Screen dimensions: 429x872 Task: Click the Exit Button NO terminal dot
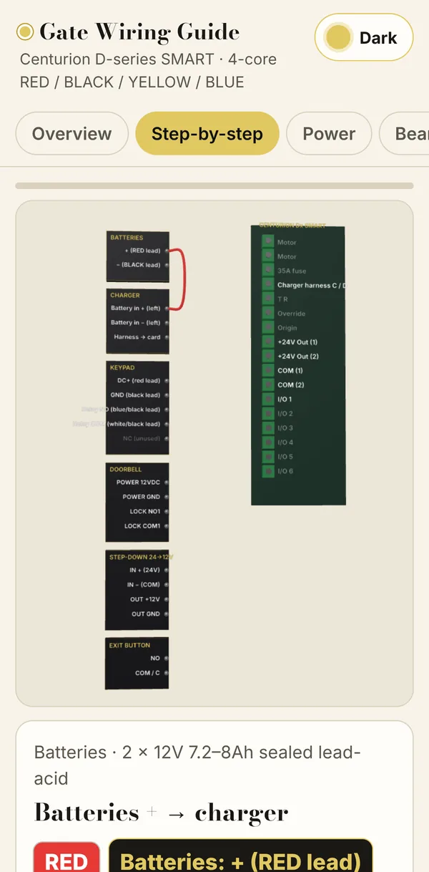(x=167, y=658)
